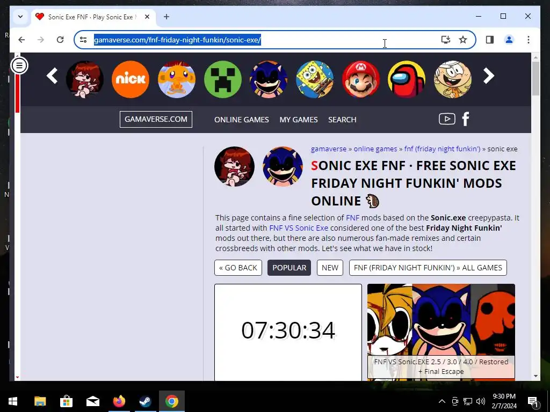
Task: Open the Loud House carousel icon
Action: click(452, 79)
